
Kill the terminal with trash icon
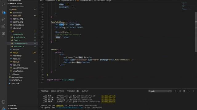click(184, 91)
